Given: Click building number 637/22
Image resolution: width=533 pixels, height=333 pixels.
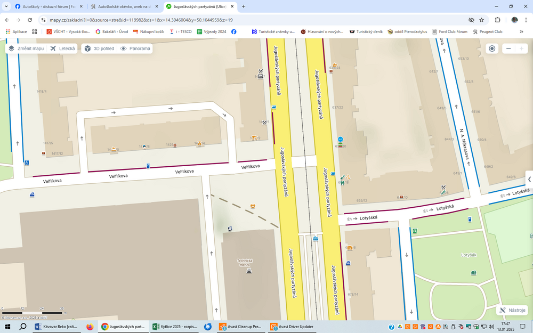Looking at the screenshot, I should (x=337, y=108).
